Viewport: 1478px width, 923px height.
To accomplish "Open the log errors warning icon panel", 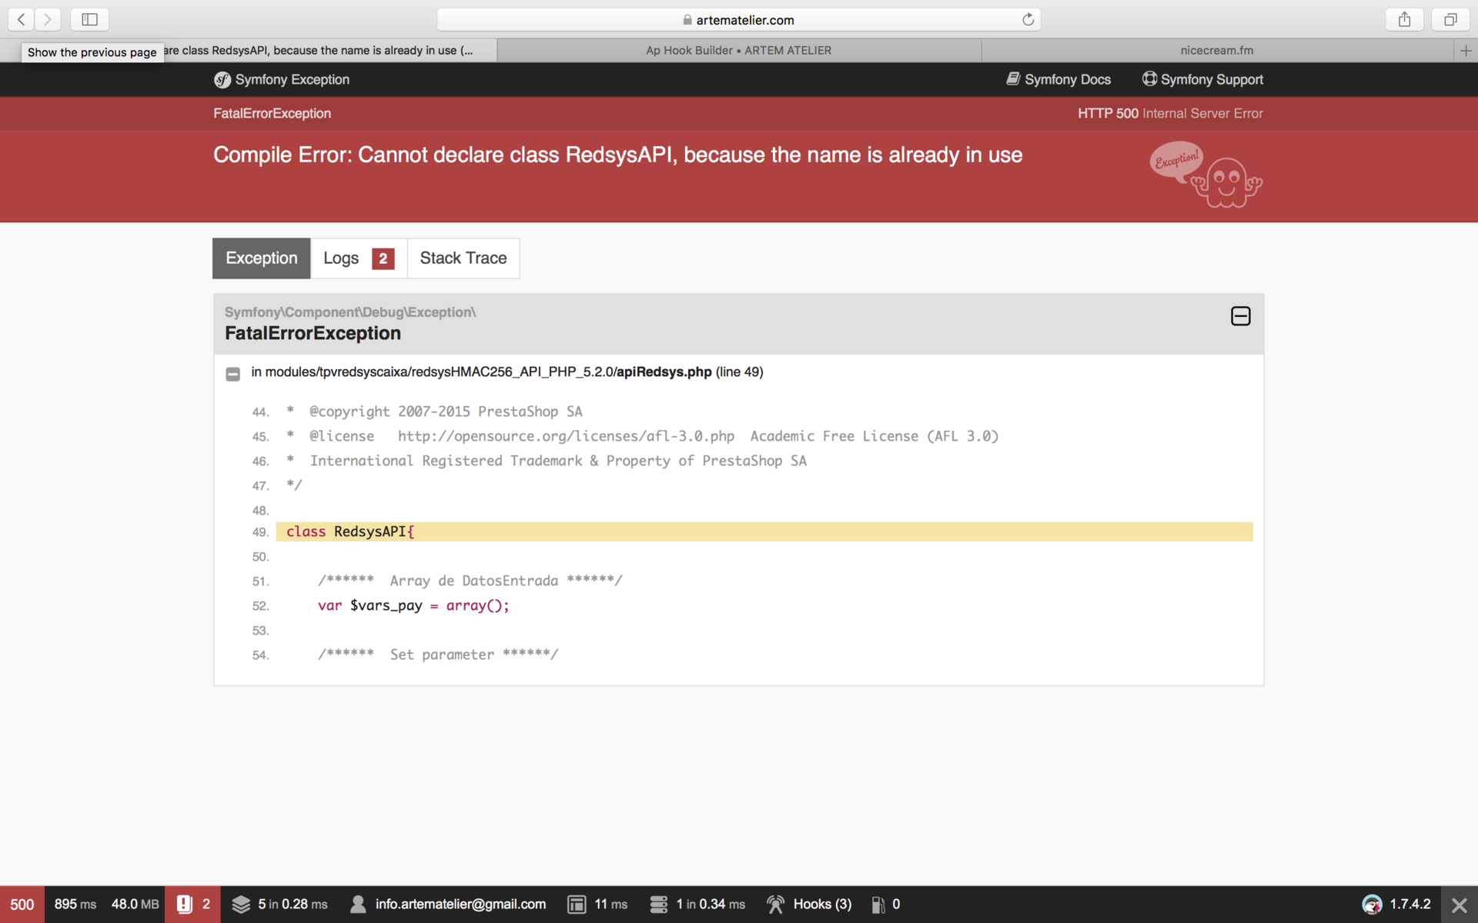I will click(x=185, y=905).
